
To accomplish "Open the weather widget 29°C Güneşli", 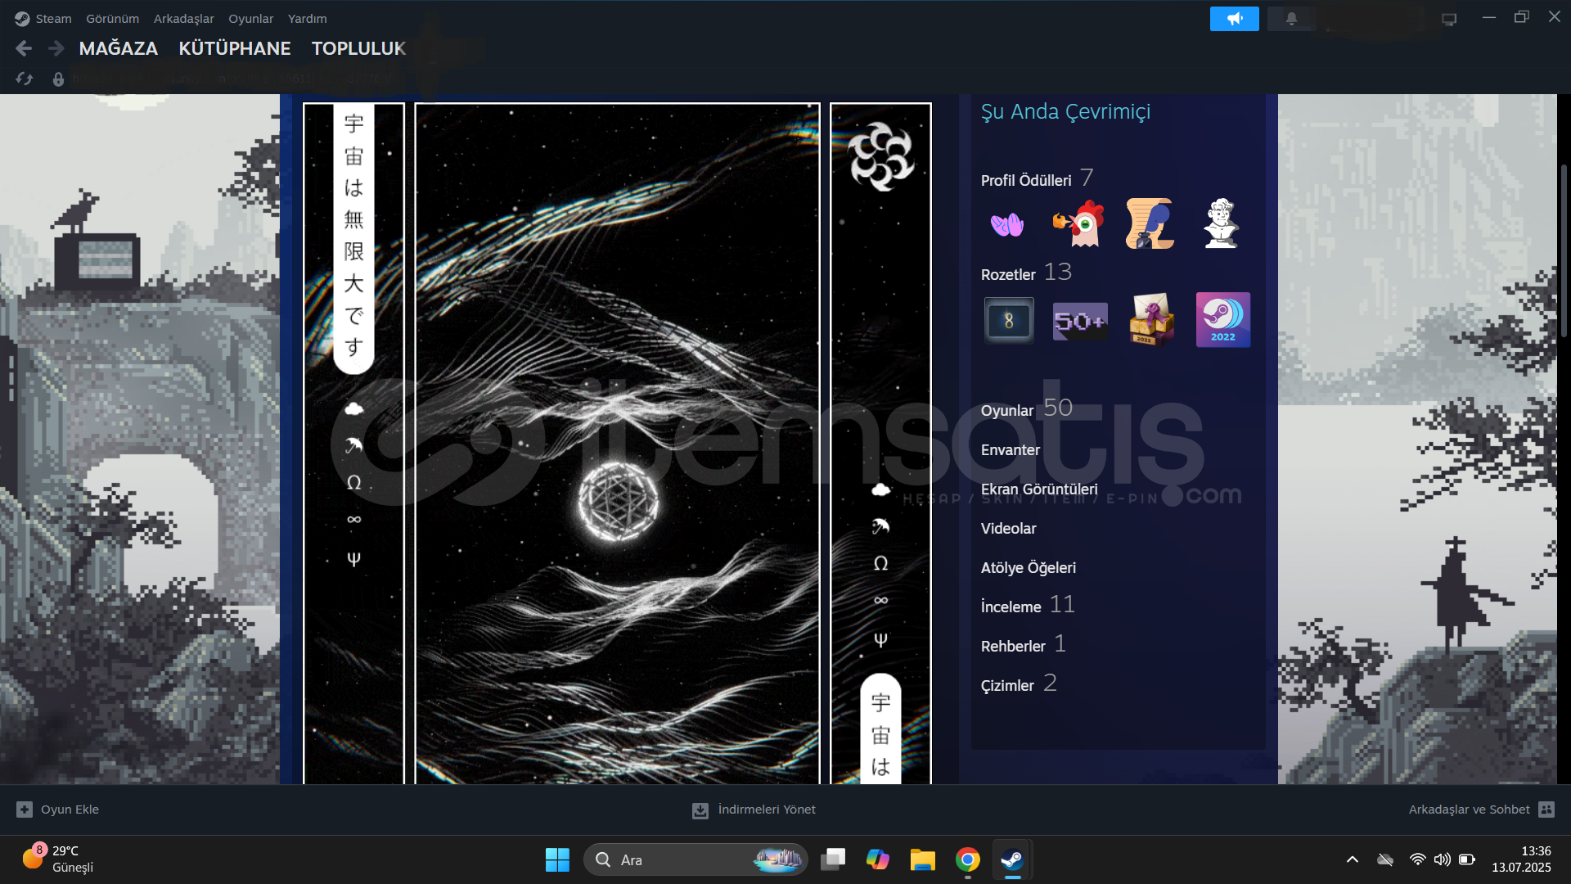I will click(x=57, y=859).
